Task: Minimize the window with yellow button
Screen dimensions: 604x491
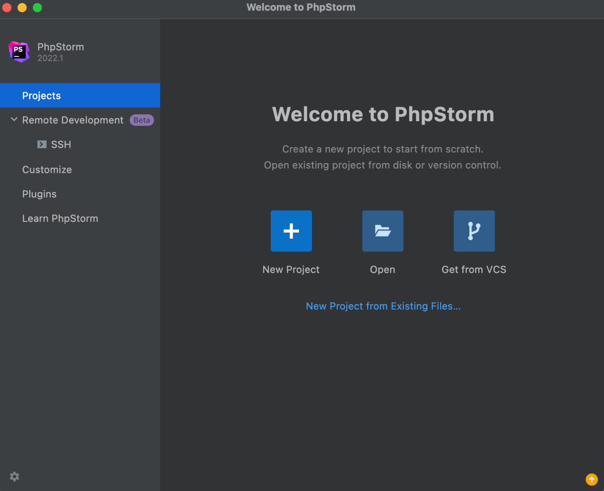Action: point(22,7)
